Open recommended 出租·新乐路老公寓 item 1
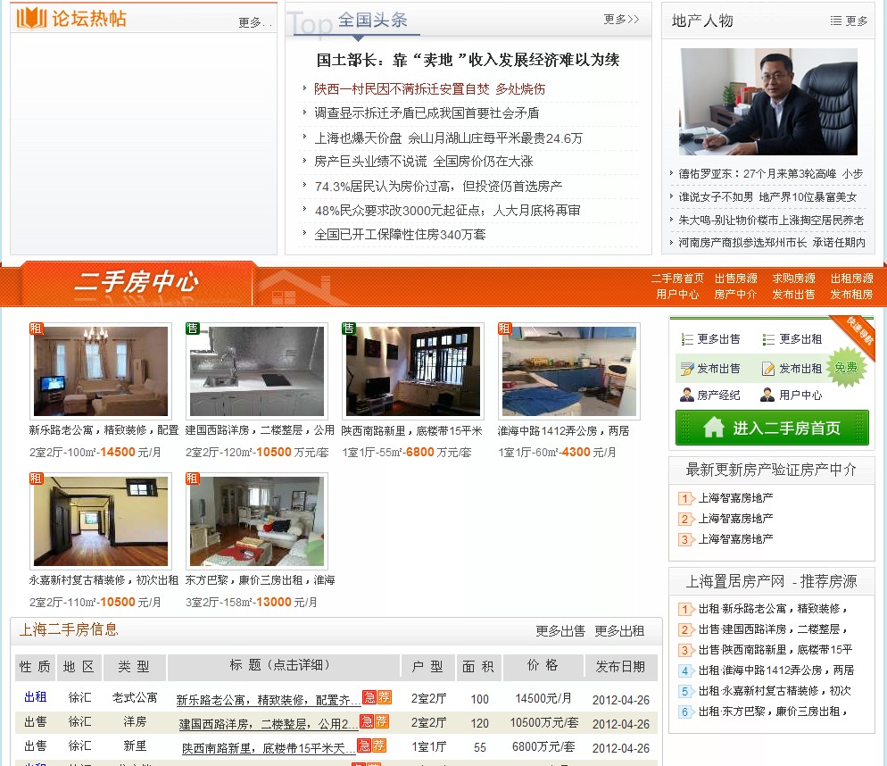This screenshot has height=766, width=887. [x=773, y=609]
